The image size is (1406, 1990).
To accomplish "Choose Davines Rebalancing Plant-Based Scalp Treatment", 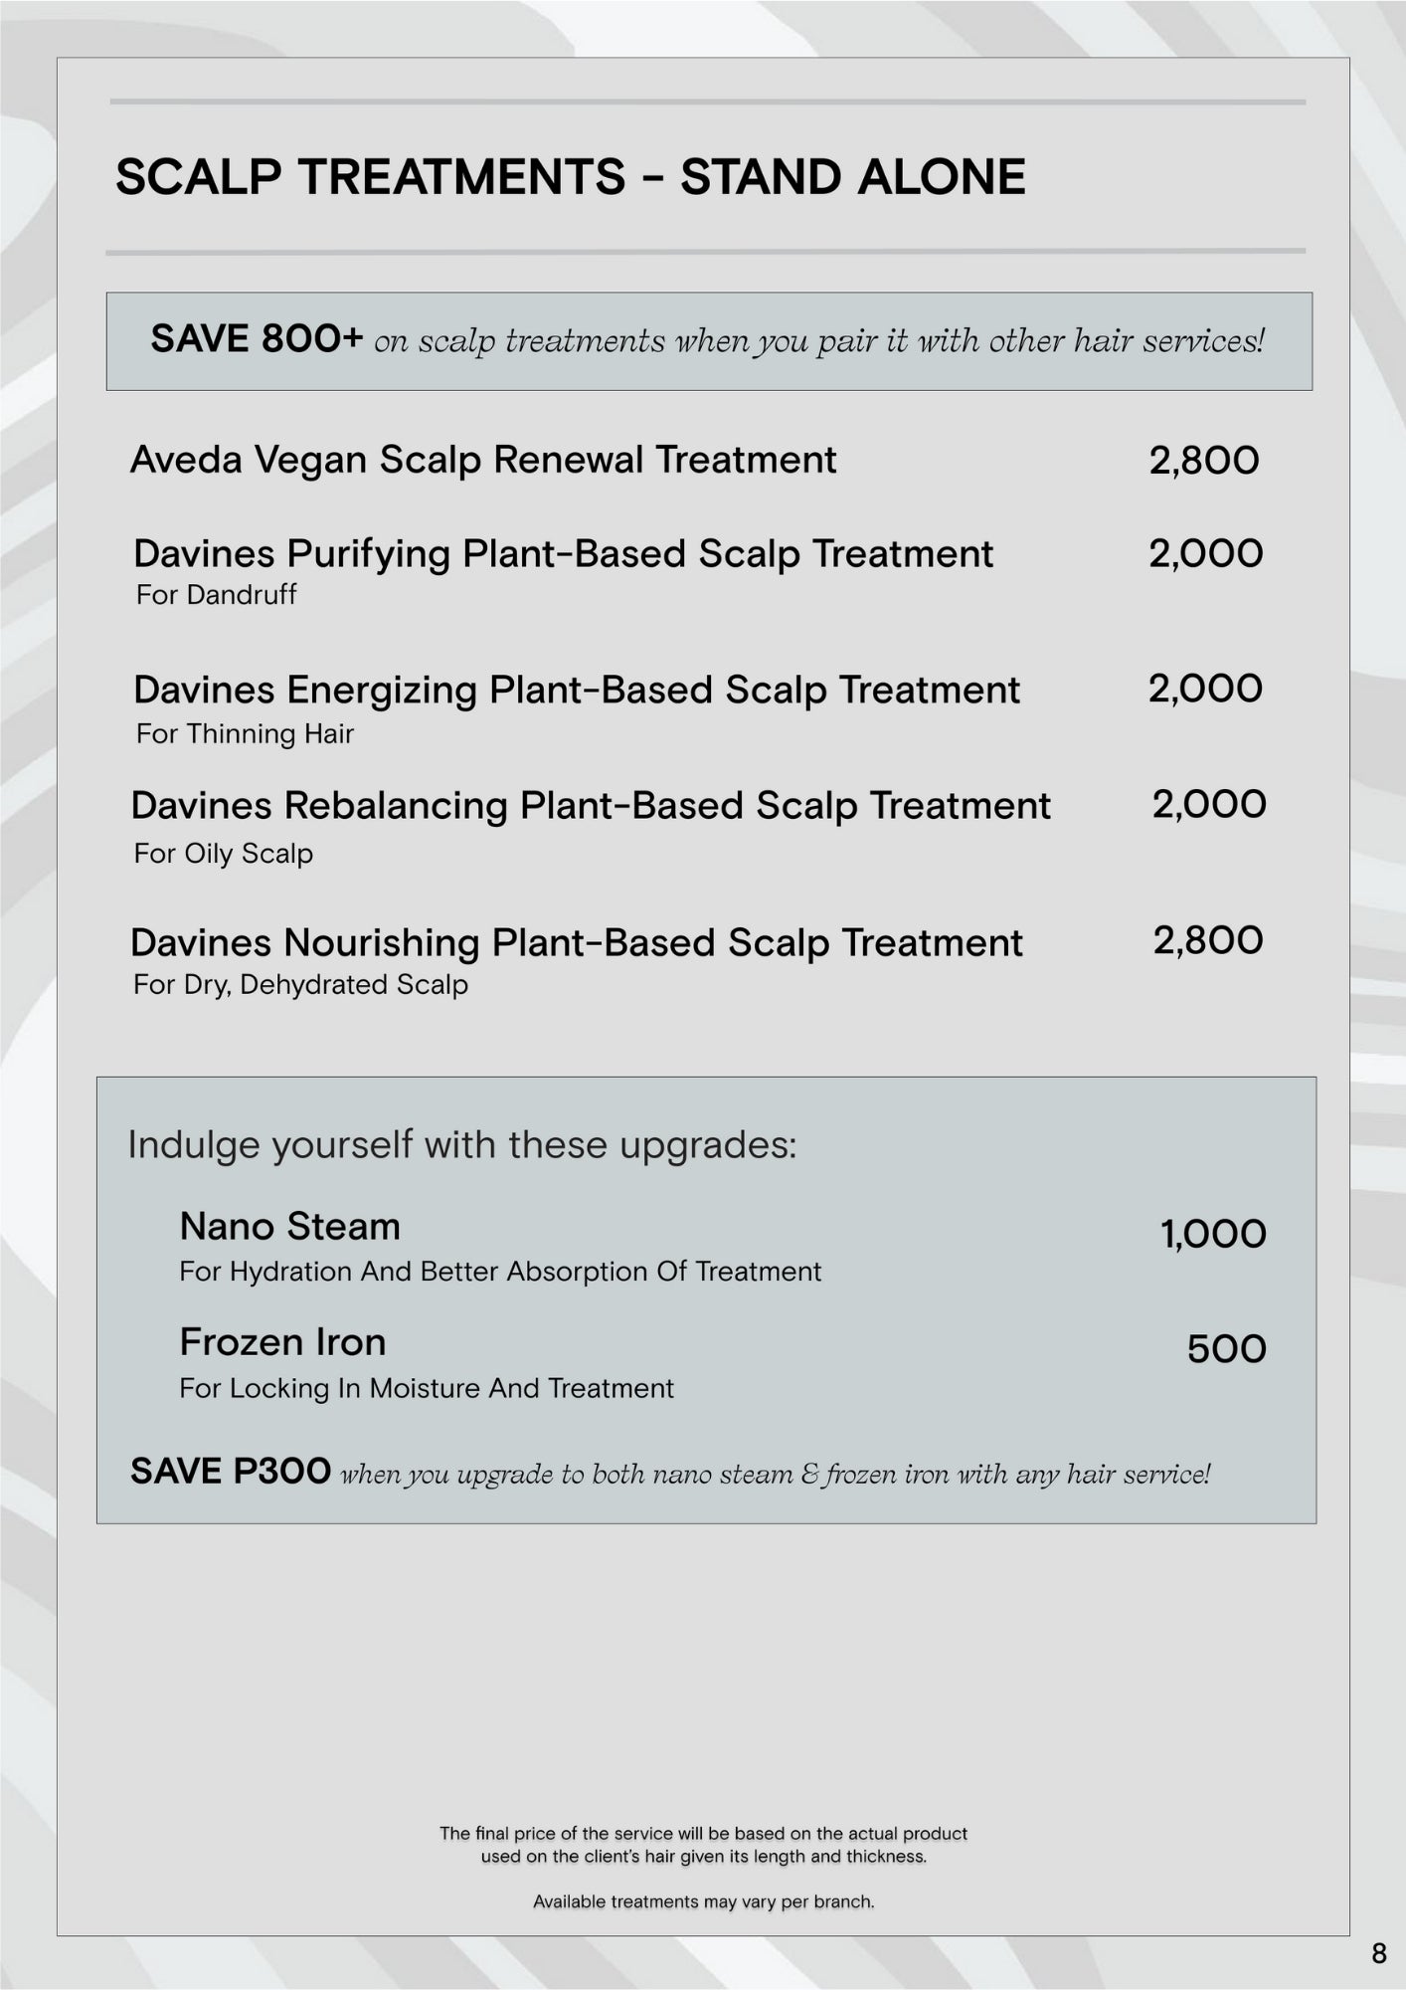I will [x=591, y=806].
